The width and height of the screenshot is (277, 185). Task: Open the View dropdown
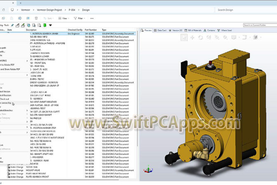63,18
